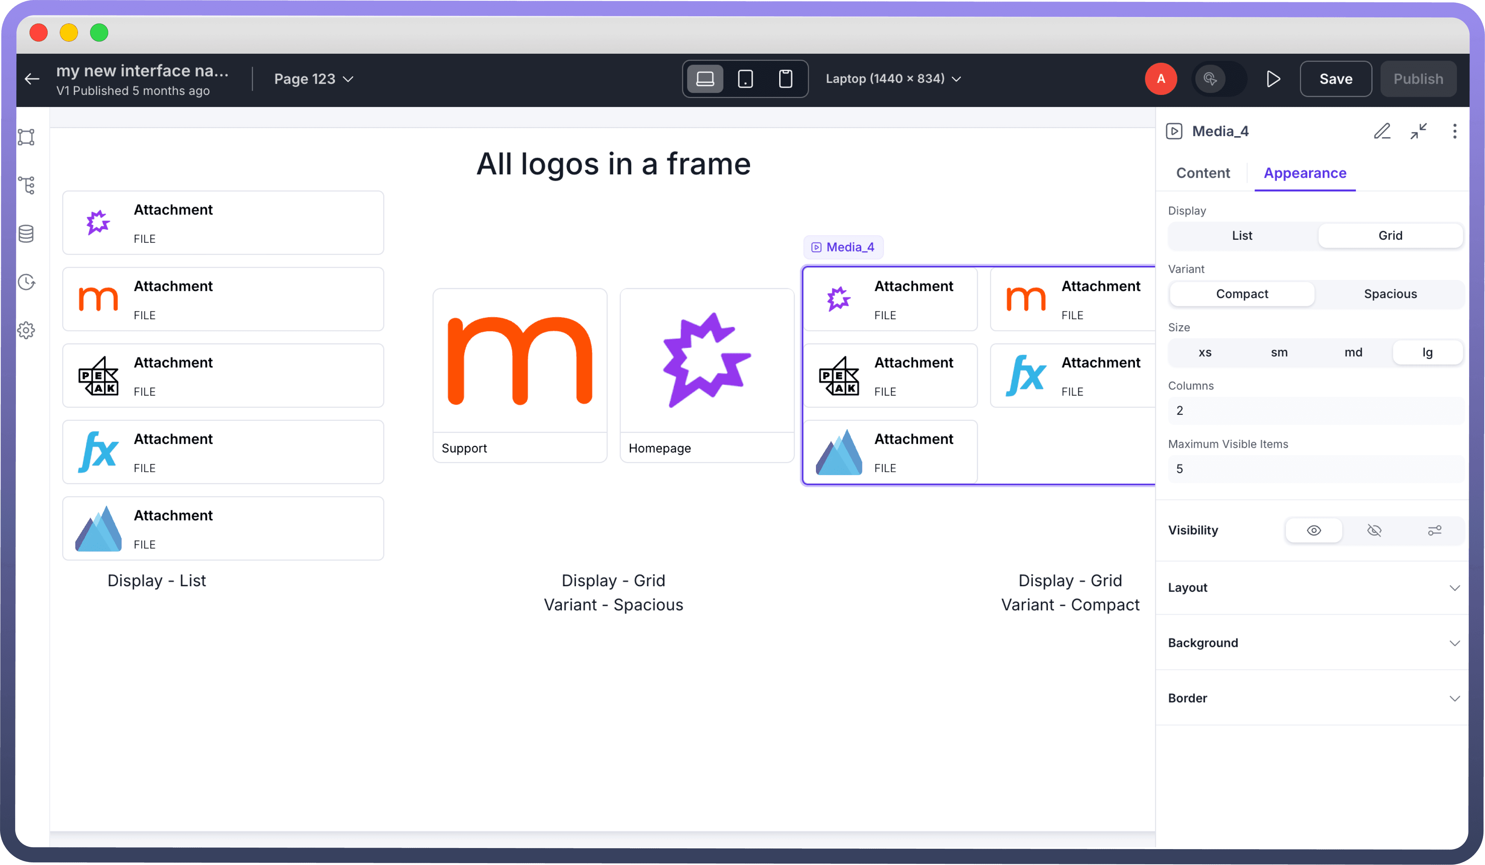The height and width of the screenshot is (865, 1485).
Task: Open the component tree sidebar icon
Action: point(26,185)
